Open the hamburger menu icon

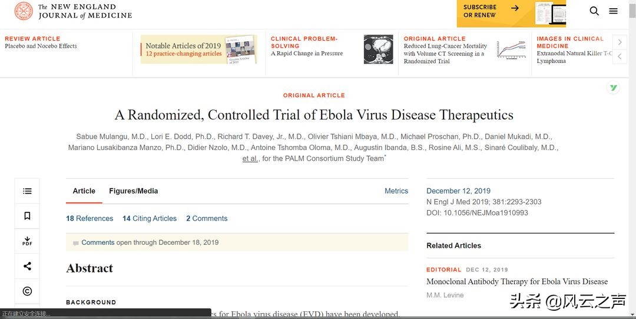613,11
